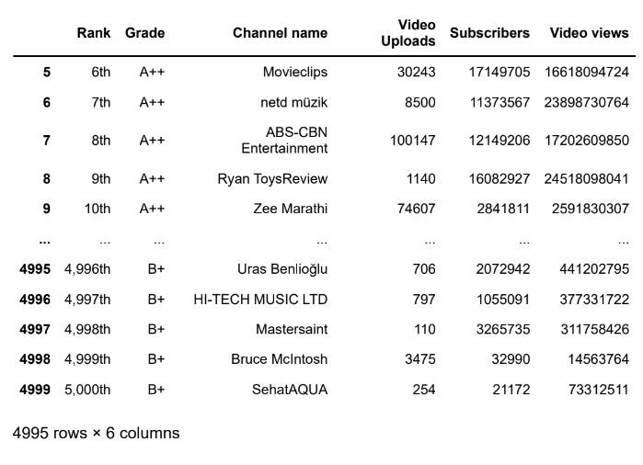Click the Video views column header
Viewport: 643px width, 465px height.
pos(589,33)
